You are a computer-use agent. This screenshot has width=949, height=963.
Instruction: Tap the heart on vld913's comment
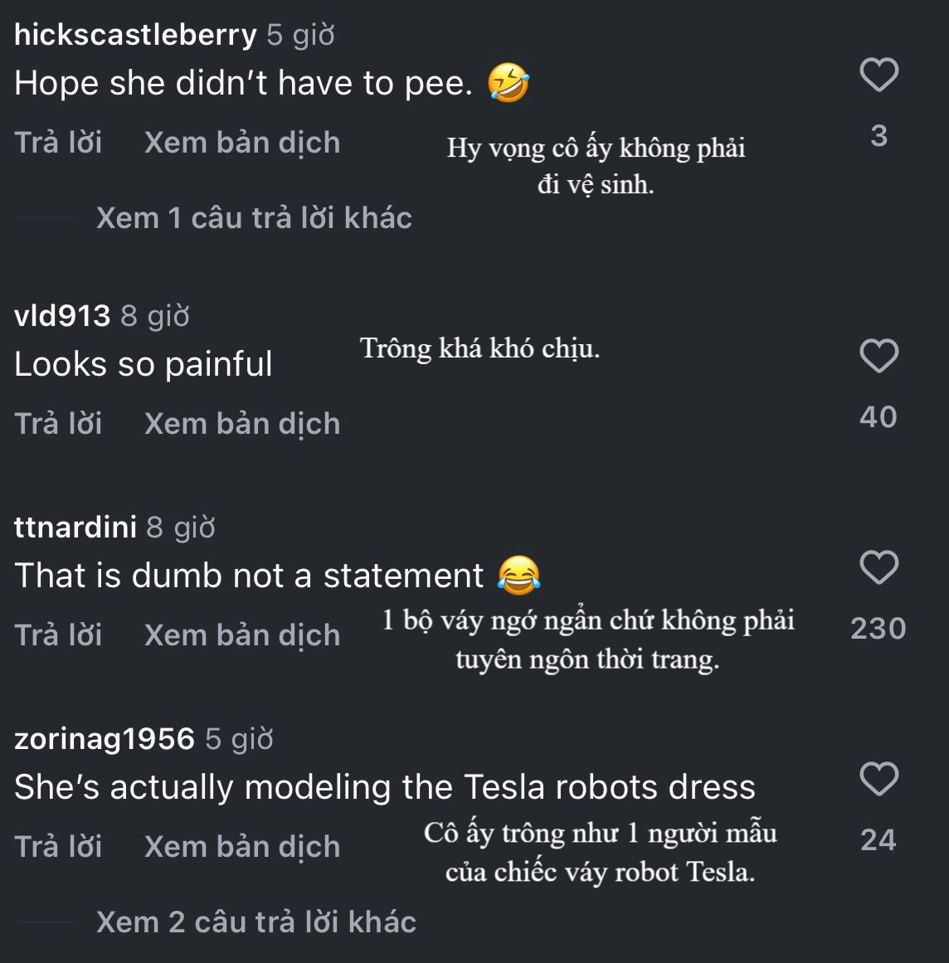pyautogui.click(x=878, y=357)
